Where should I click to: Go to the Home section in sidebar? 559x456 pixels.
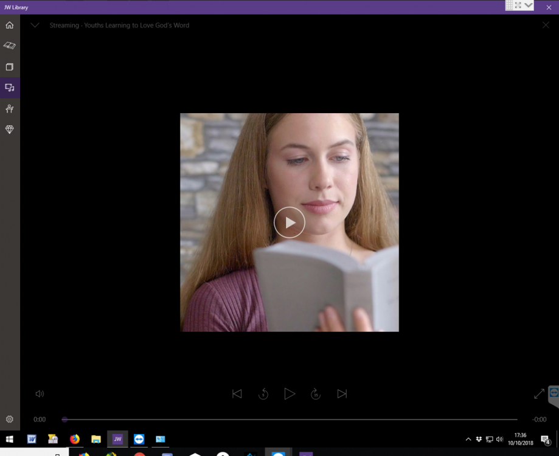pos(10,26)
